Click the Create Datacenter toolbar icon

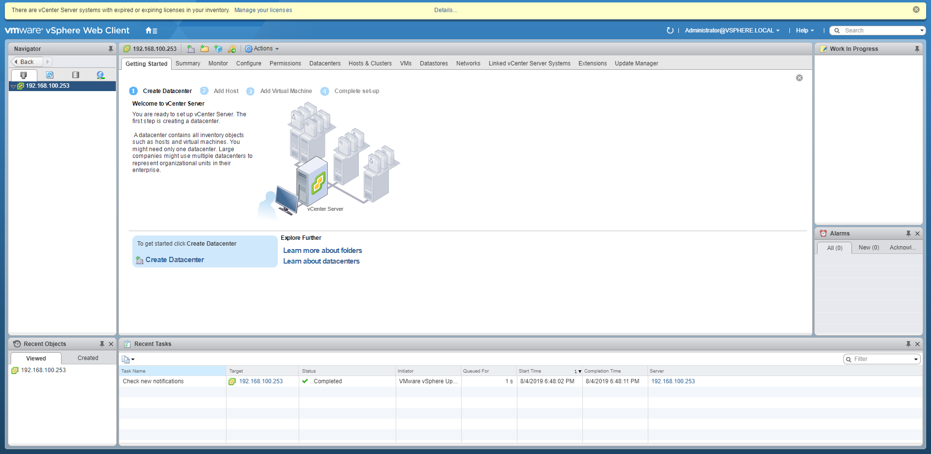(191, 49)
